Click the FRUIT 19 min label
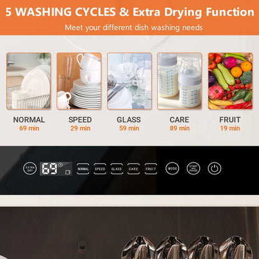 230,124
